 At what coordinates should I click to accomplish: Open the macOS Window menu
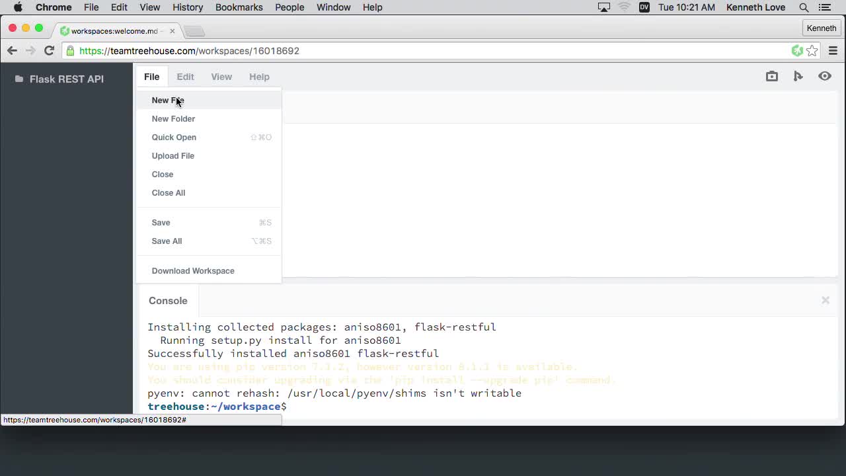click(333, 7)
